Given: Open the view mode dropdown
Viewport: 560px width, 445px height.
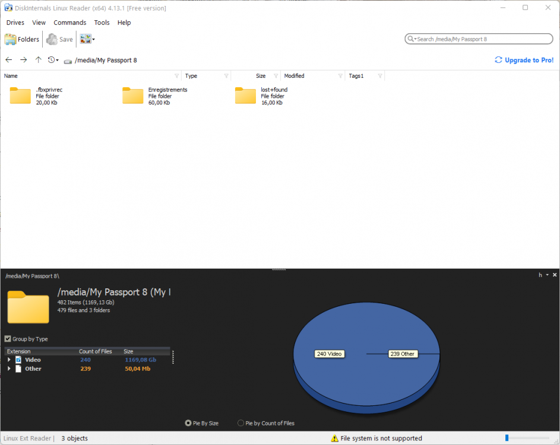Looking at the screenshot, I should pos(93,40).
